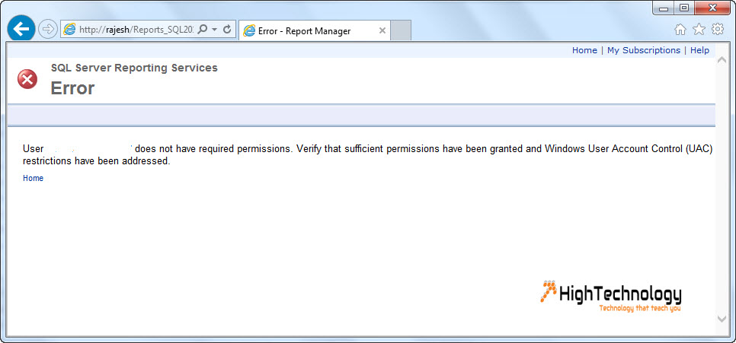This screenshot has height=343, width=736.
Task: Click the large Error heading
Action: 72,88
